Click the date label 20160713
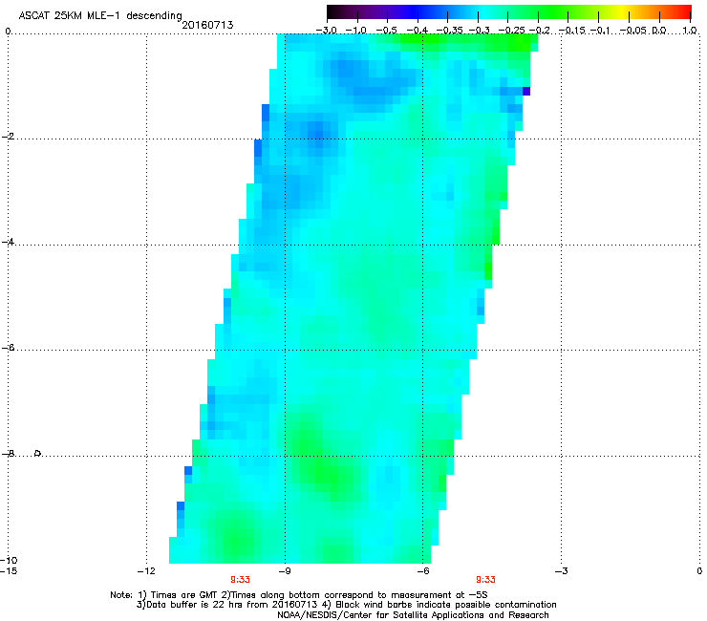The height and width of the screenshot is (621, 707). click(207, 25)
